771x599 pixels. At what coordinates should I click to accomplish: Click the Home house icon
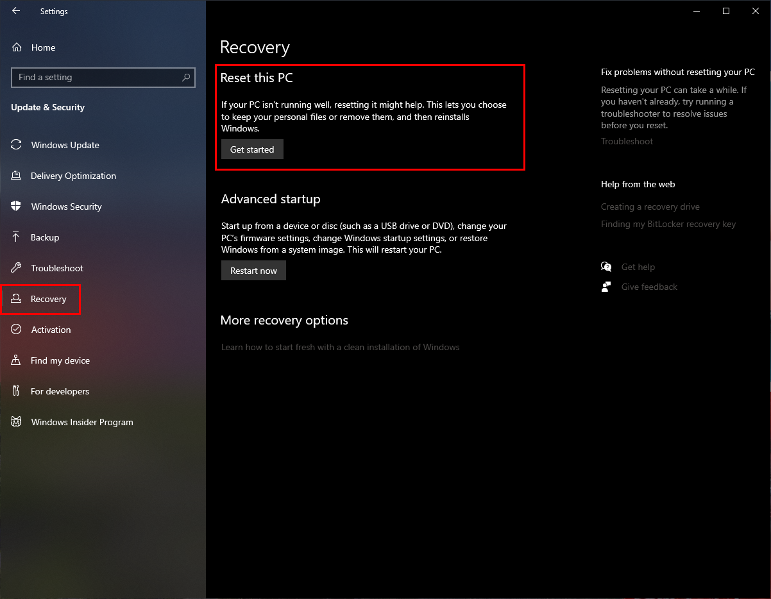point(17,47)
